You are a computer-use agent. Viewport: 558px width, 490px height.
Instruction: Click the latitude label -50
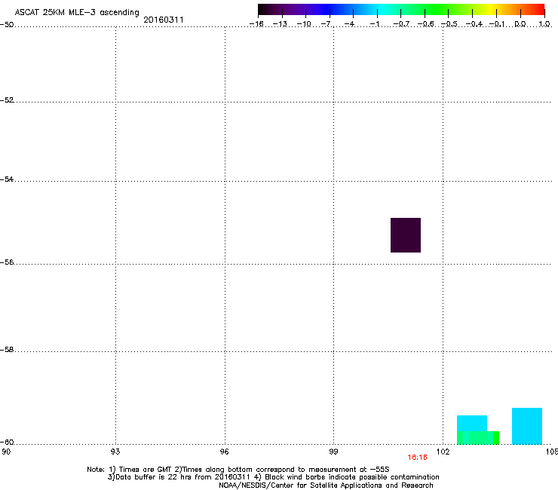pyautogui.click(x=7, y=25)
